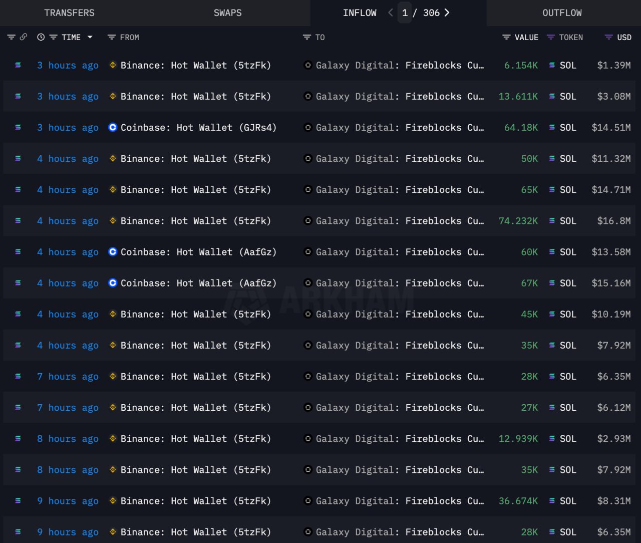
Task: Open the TRANSFERS tab
Action: click(x=69, y=13)
